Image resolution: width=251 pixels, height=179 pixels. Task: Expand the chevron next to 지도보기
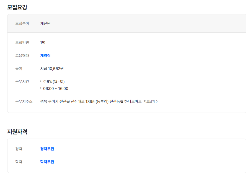[156, 101]
